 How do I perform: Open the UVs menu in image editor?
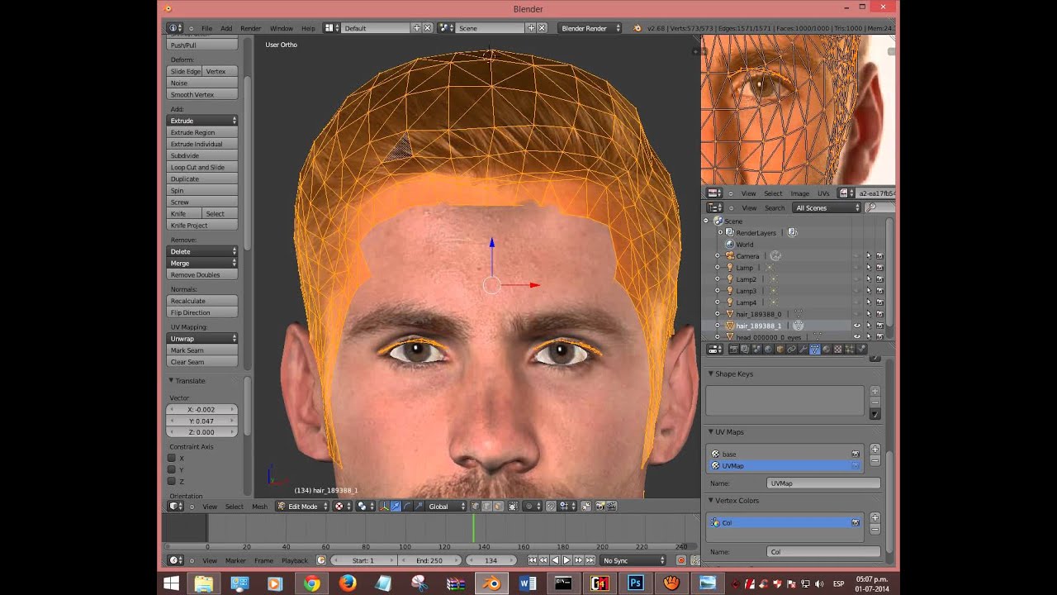point(823,193)
